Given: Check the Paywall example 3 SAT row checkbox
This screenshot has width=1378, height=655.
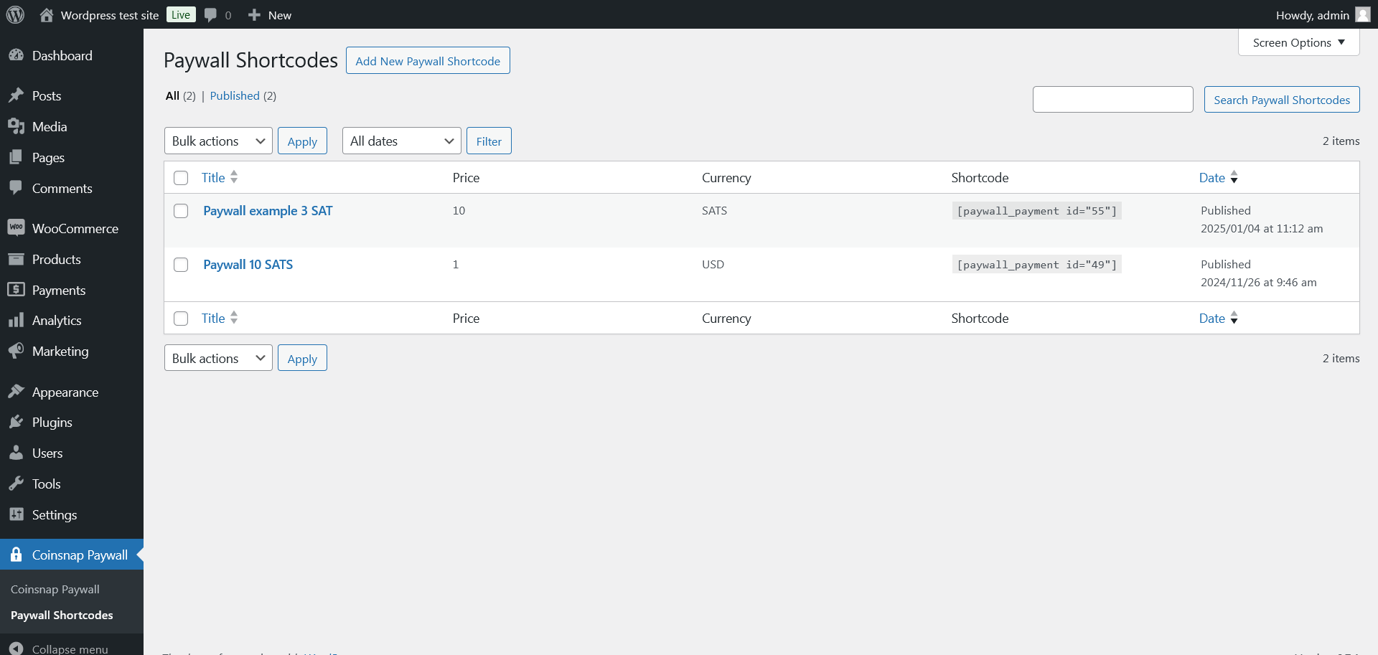Looking at the screenshot, I should click(181, 211).
